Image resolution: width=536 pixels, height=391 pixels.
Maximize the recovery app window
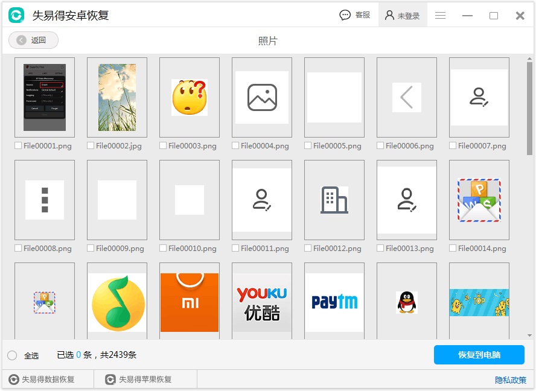tap(494, 15)
